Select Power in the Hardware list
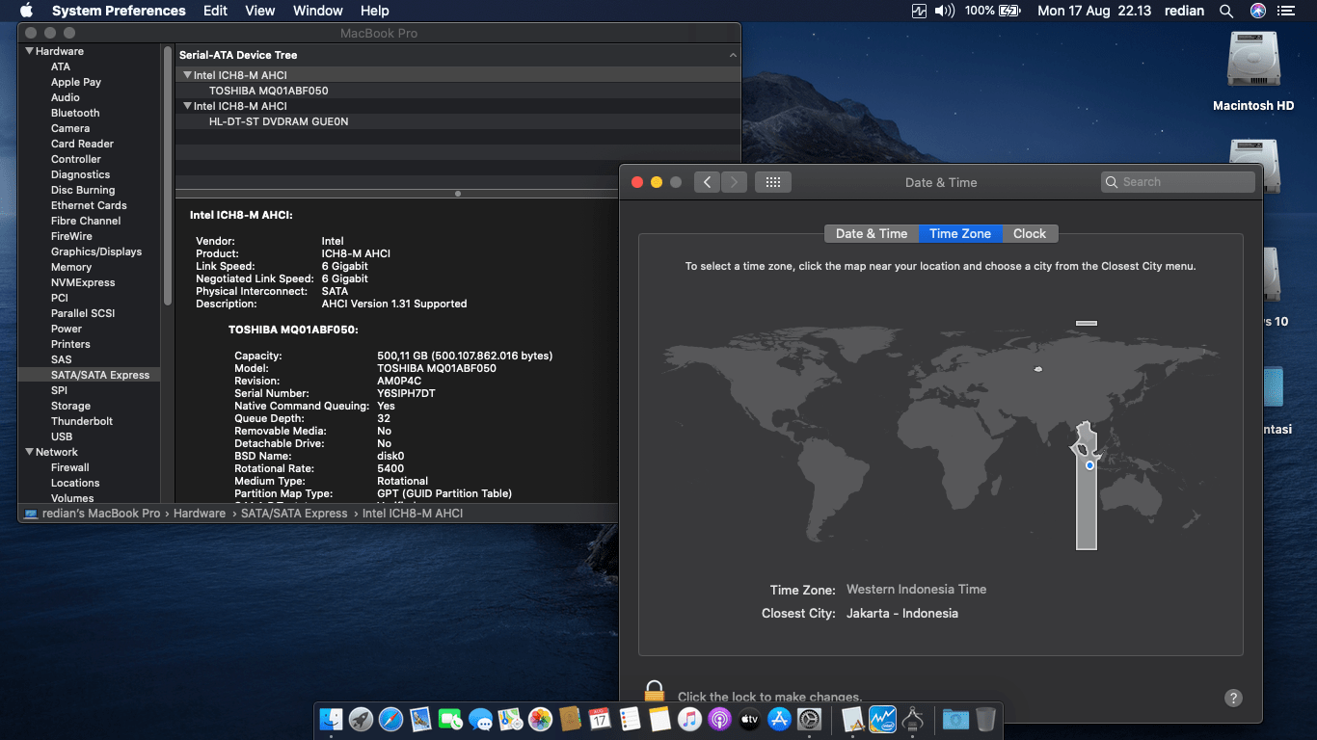Screen dimensions: 1317x740 [x=67, y=329]
